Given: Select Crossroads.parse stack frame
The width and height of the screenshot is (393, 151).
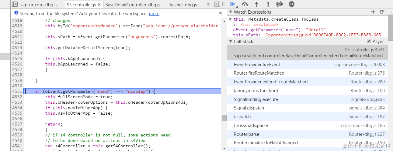Looking at the screenshot, I should [x=308, y=126].
